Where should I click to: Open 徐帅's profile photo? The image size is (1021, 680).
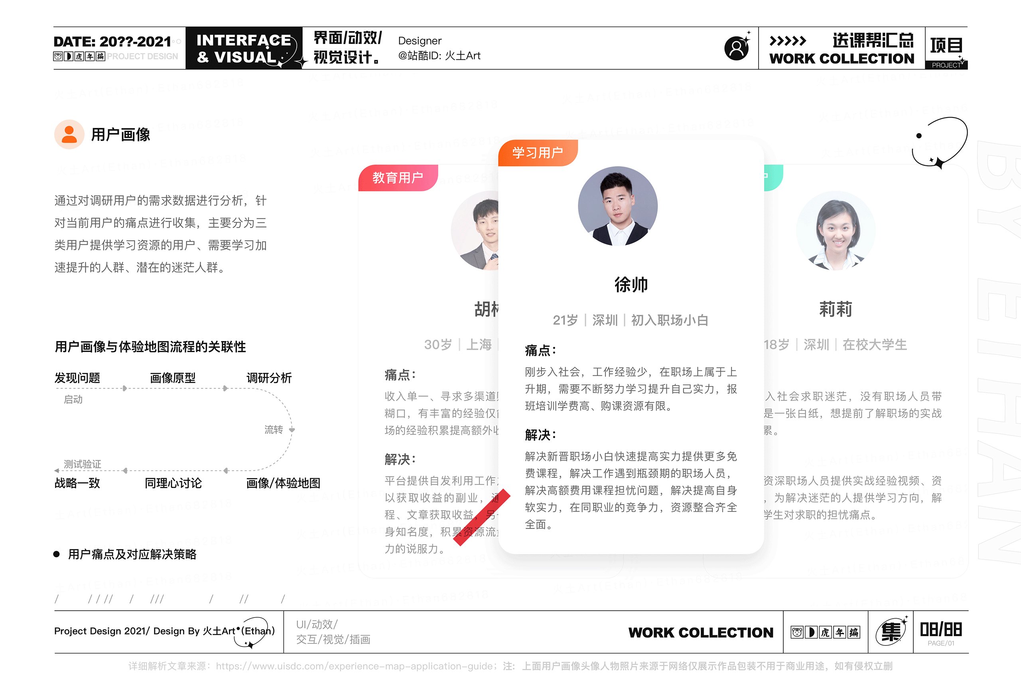pyautogui.click(x=618, y=206)
